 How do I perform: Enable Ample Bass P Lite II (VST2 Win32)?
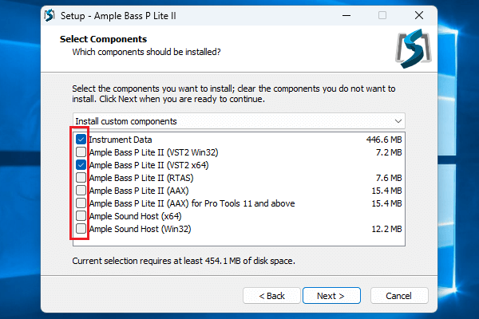coord(81,152)
